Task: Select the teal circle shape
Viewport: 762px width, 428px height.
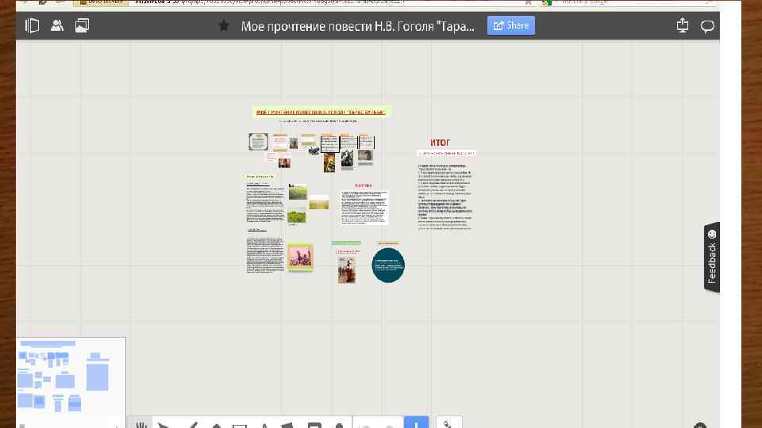Action: click(x=388, y=265)
